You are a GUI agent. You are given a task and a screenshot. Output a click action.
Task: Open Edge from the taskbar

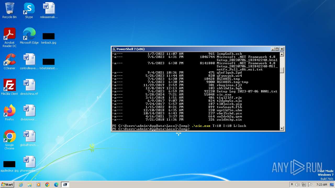click(x=56, y=185)
